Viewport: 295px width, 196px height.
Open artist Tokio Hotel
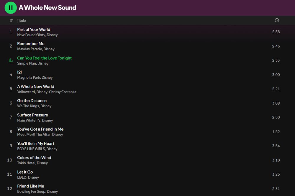point(26,163)
